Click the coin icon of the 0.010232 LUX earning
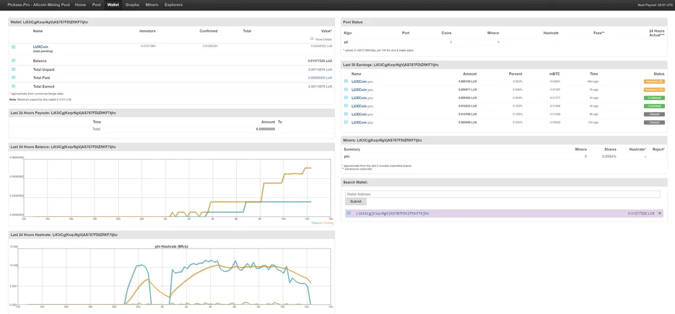Screen dimensions: 675x314 (346, 106)
